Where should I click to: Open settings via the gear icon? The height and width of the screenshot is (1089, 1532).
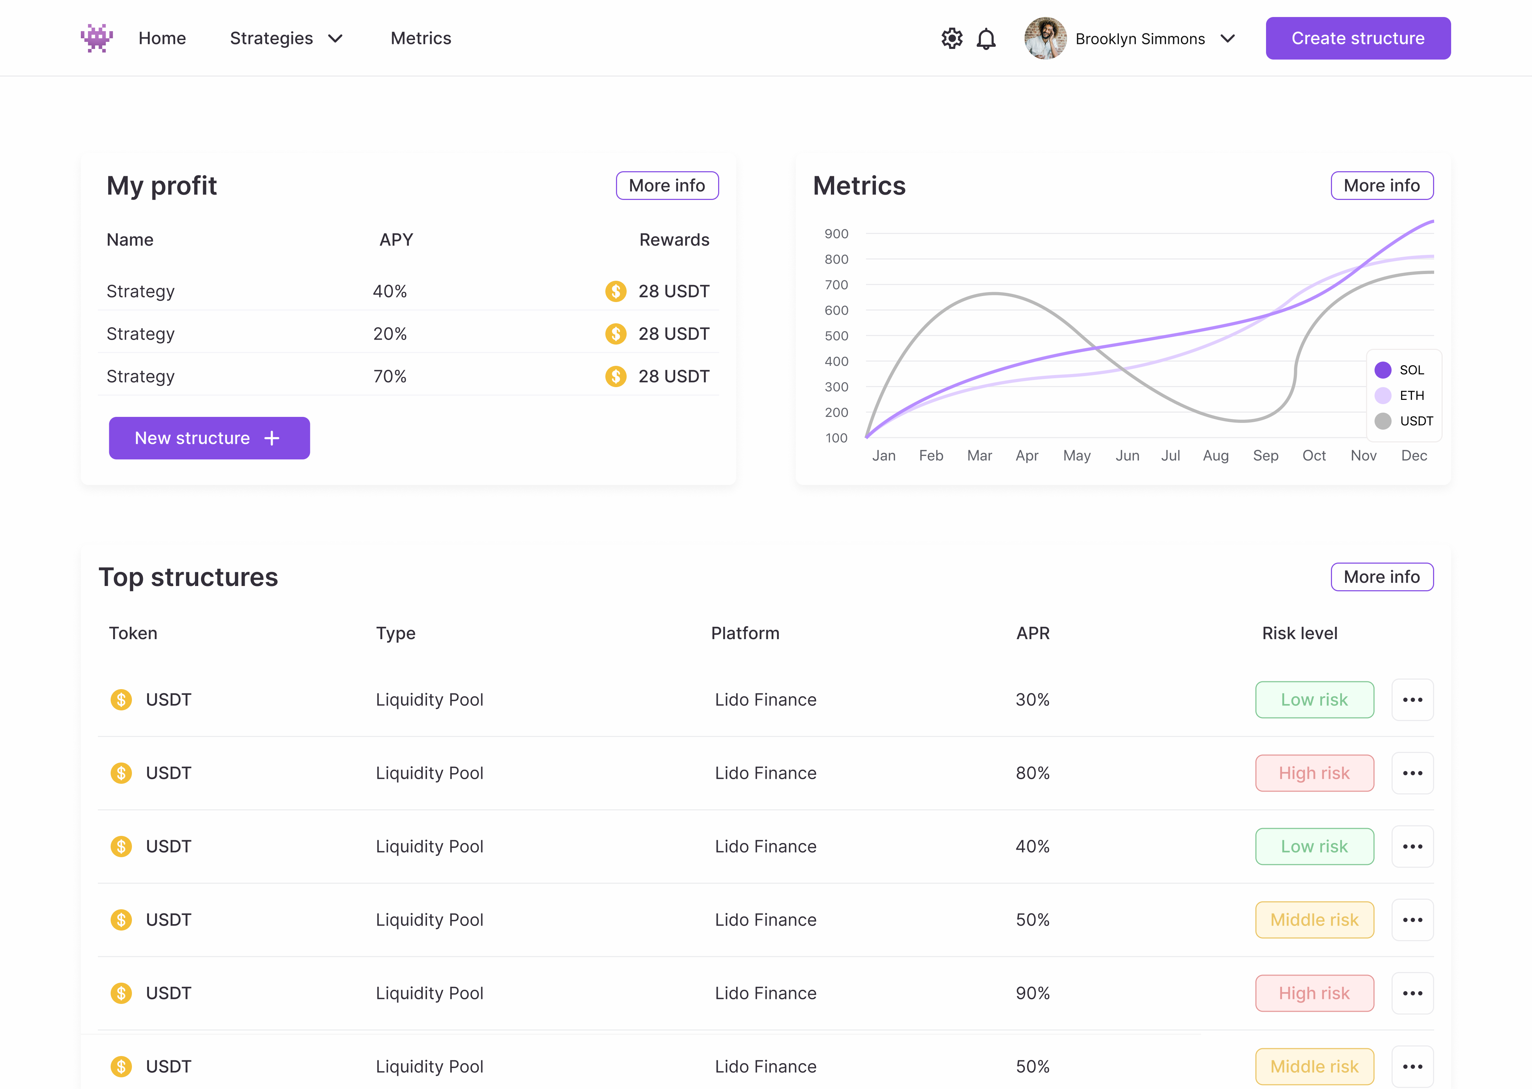[x=951, y=38]
